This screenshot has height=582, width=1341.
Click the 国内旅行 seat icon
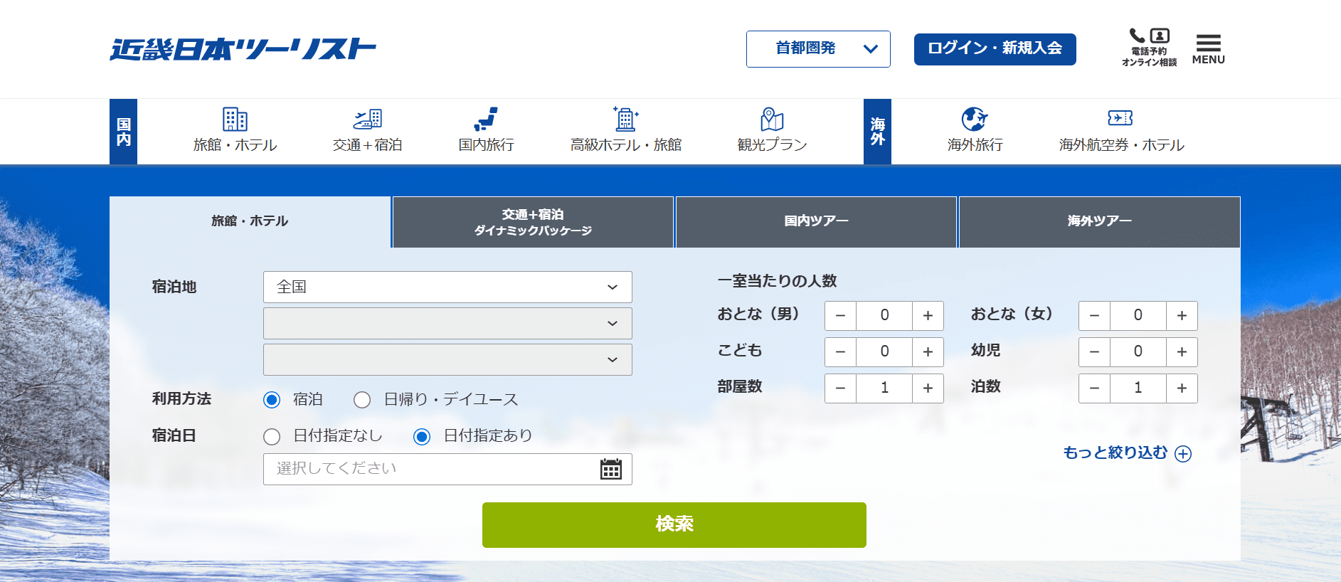pos(486,119)
